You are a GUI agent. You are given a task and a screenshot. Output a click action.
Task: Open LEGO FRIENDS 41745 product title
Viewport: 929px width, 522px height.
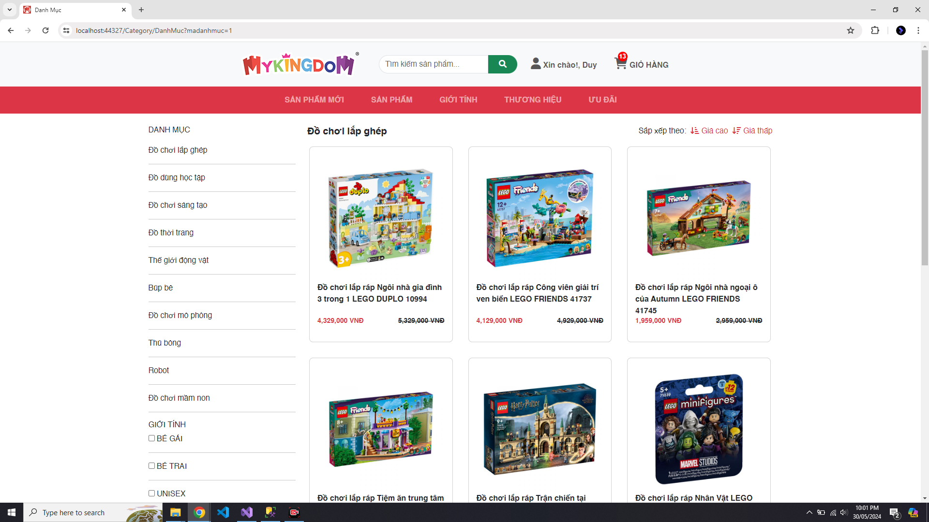696,299
